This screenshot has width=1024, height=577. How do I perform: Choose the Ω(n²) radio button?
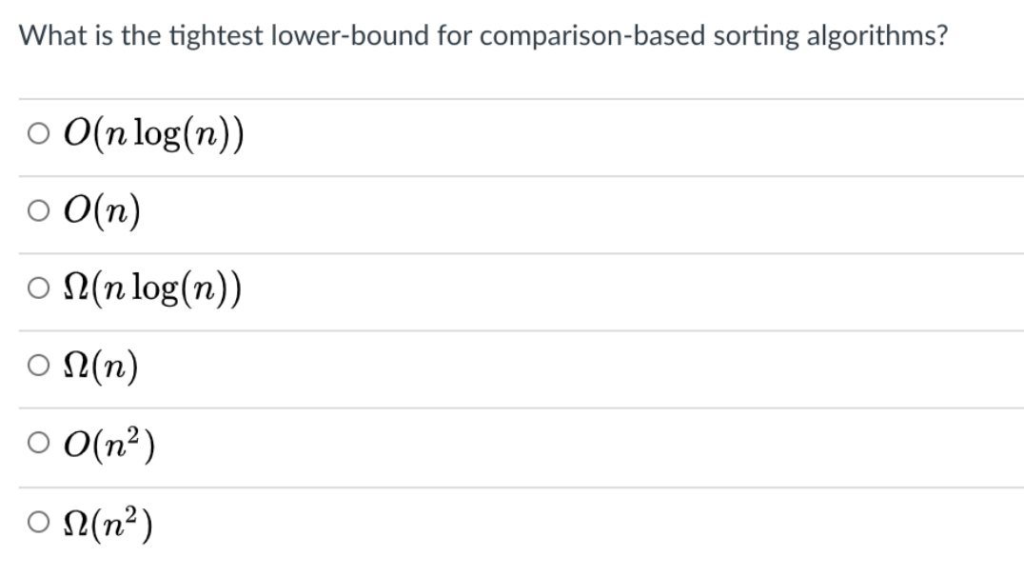(x=38, y=522)
